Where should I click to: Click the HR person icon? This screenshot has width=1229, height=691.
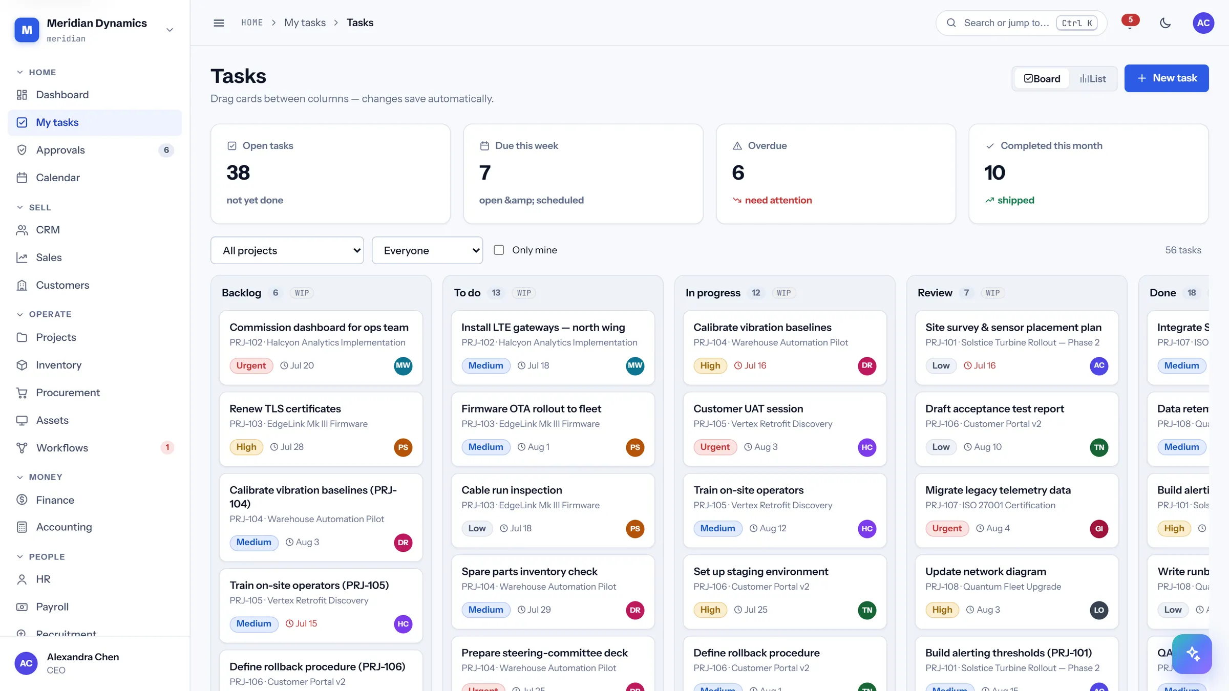point(22,579)
